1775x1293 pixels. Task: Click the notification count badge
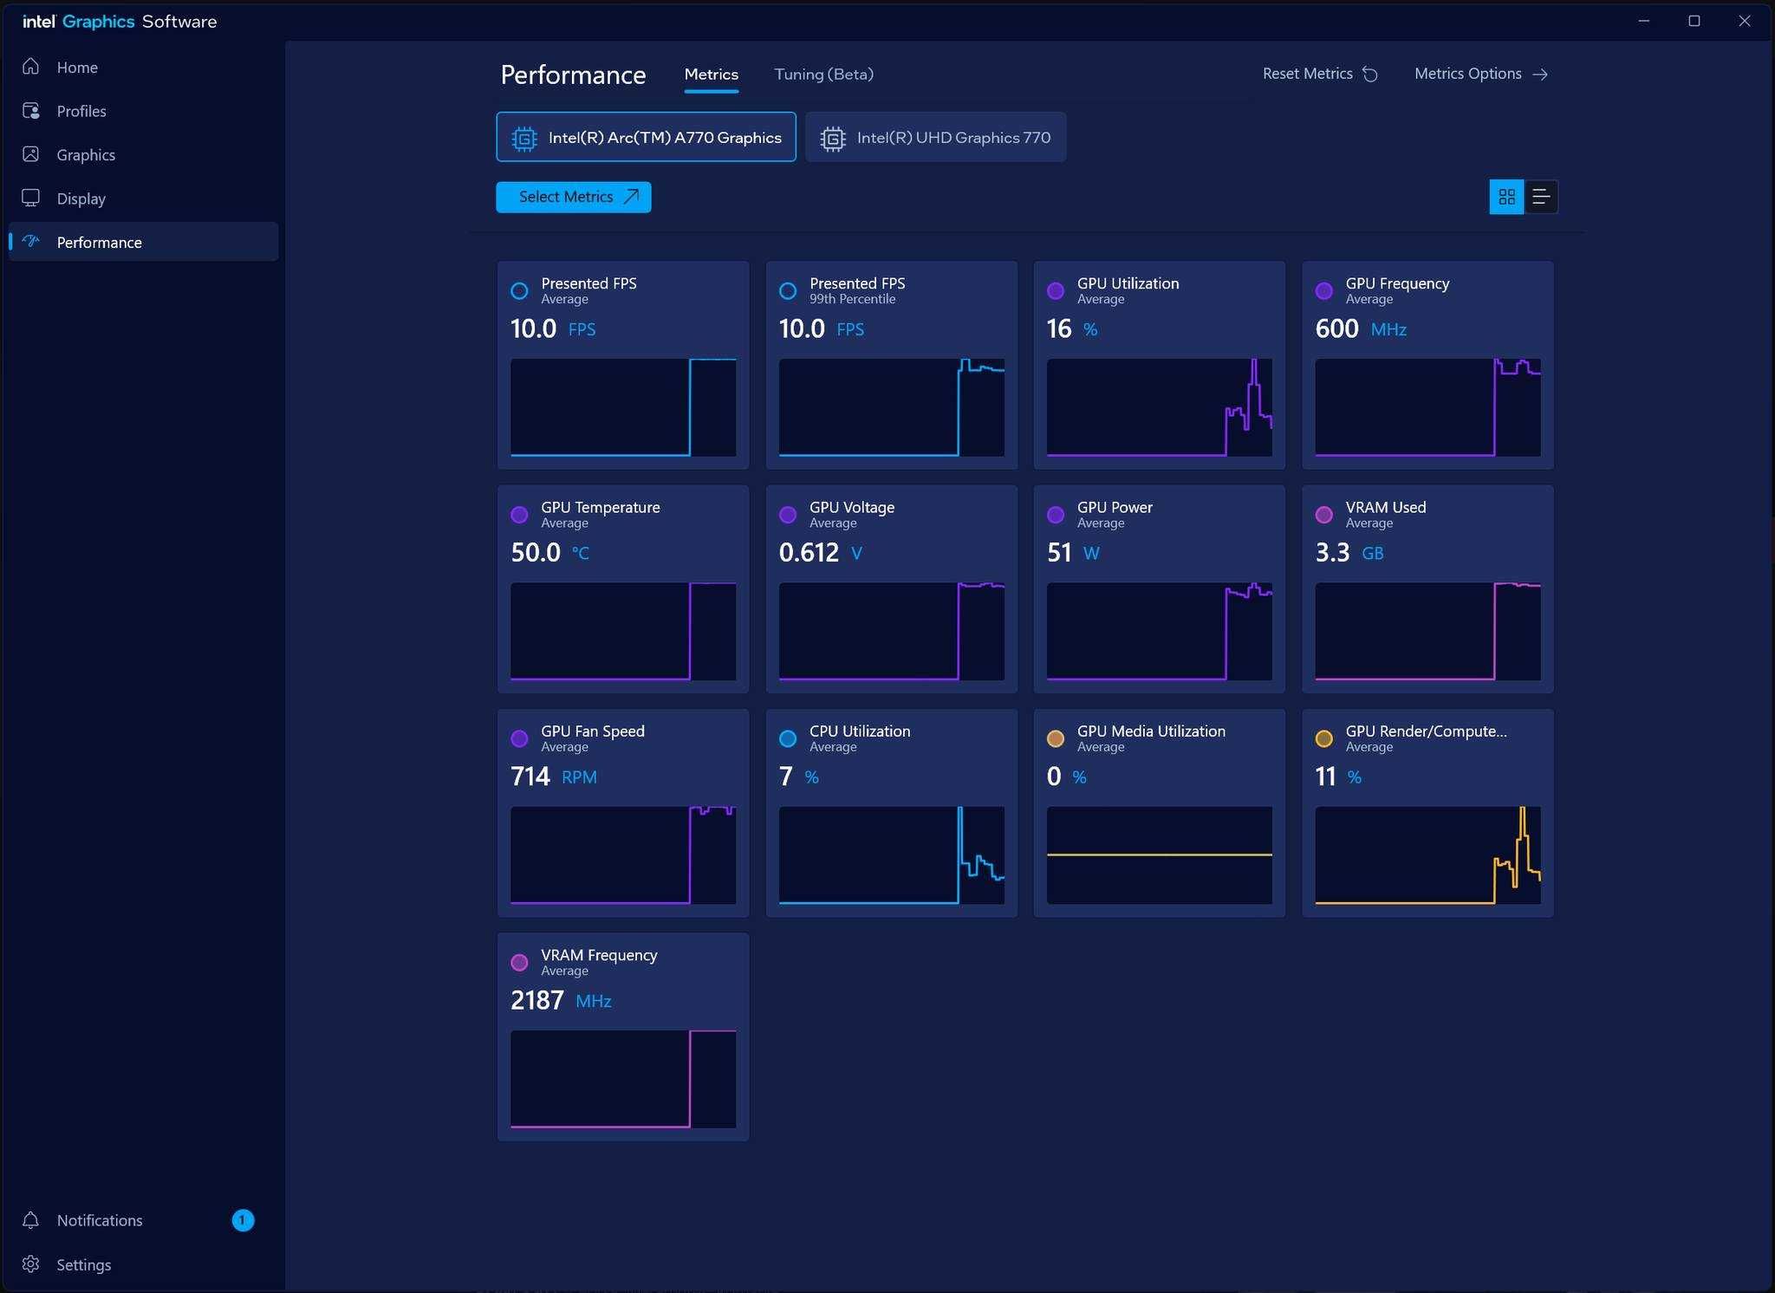pos(243,1220)
